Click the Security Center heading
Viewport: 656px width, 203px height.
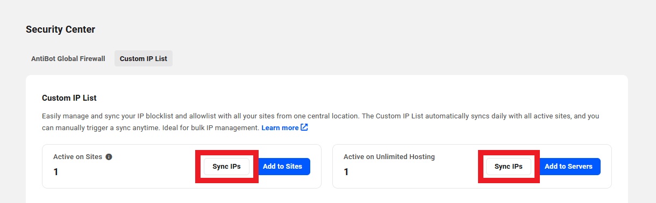point(60,29)
